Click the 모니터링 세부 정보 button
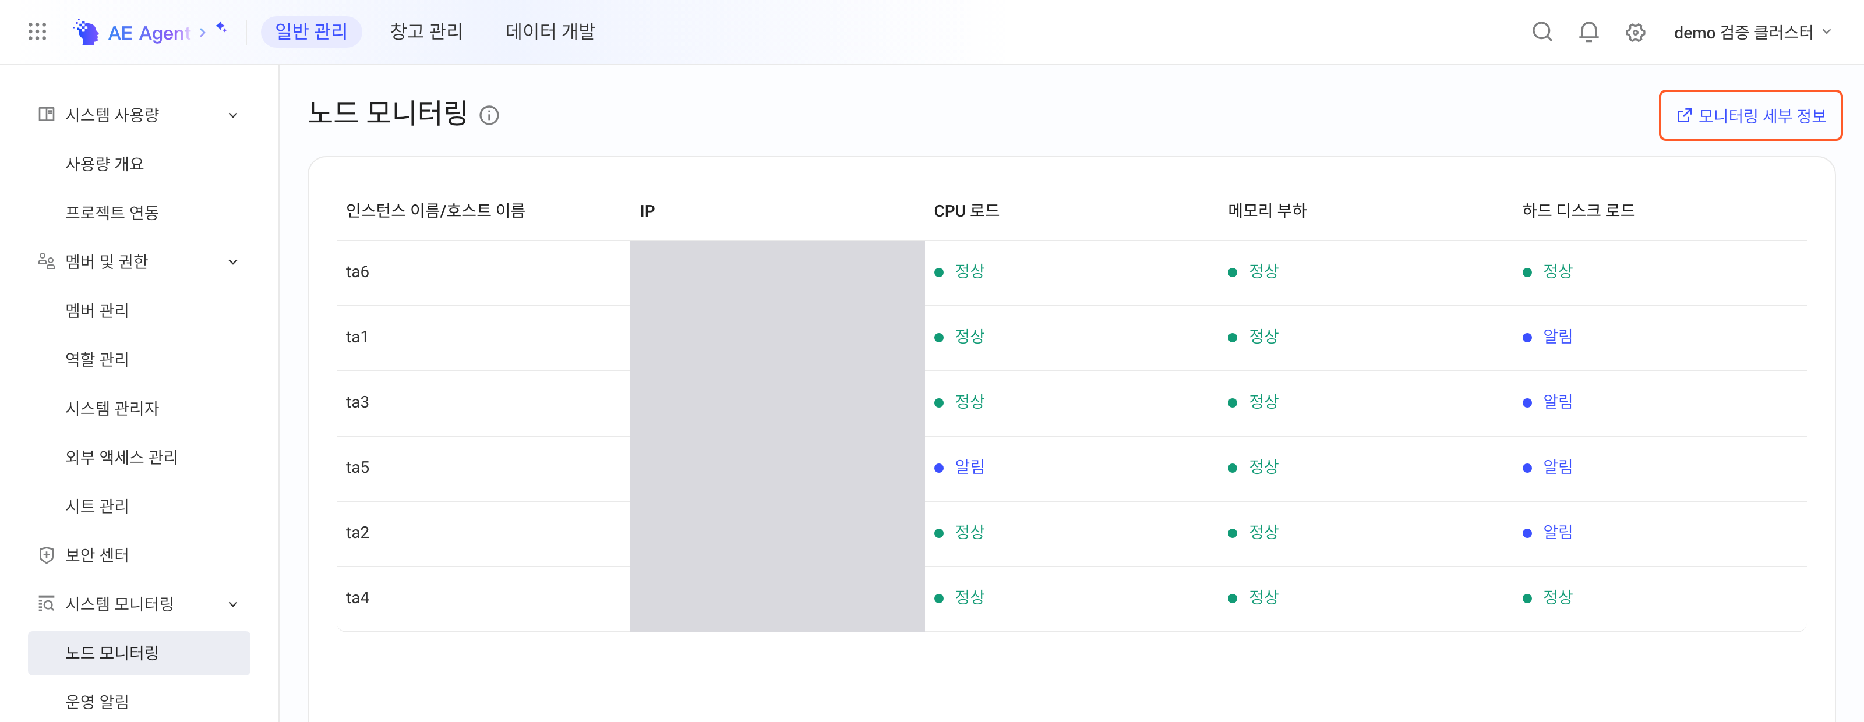 1750,115
